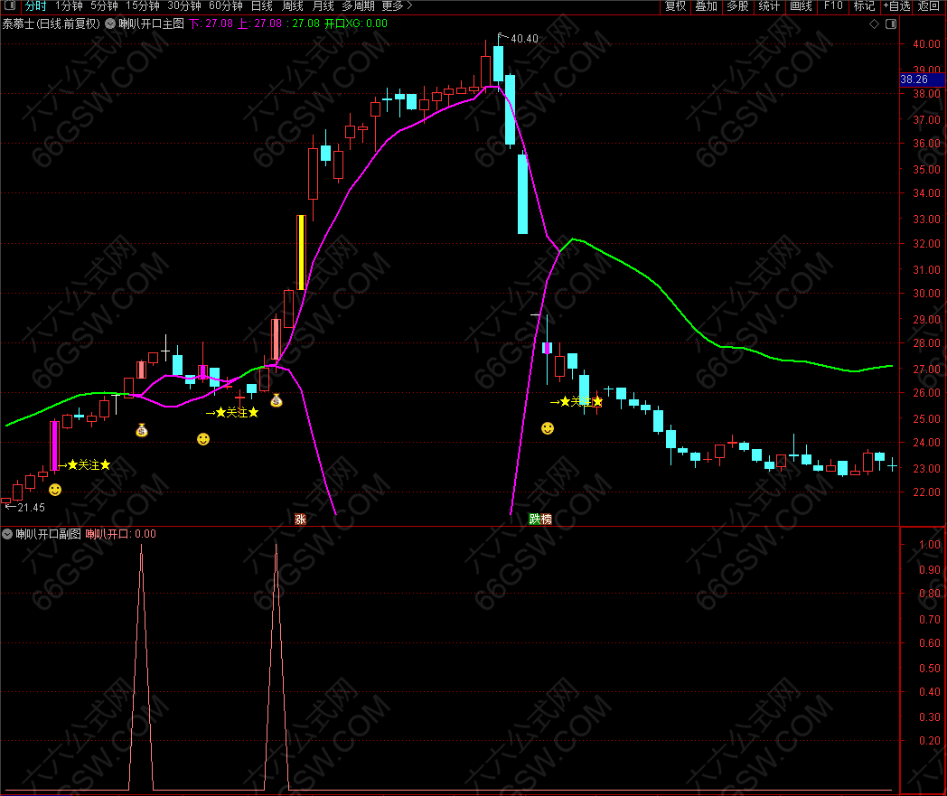Click the 复权 adjustment button
The height and width of the screenshot is (796, 947).
(x=675, y=6)
